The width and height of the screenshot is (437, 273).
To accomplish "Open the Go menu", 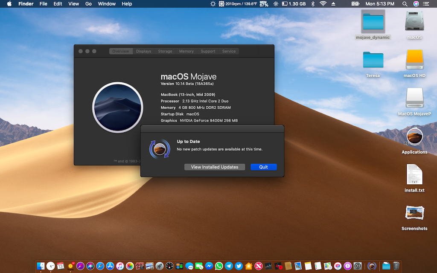I will (x=88, y=3).
